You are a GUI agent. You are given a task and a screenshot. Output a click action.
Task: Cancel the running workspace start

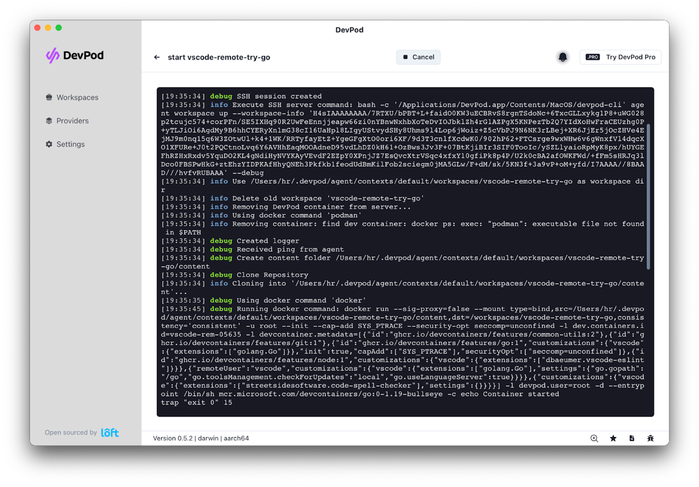click(418, 57)
